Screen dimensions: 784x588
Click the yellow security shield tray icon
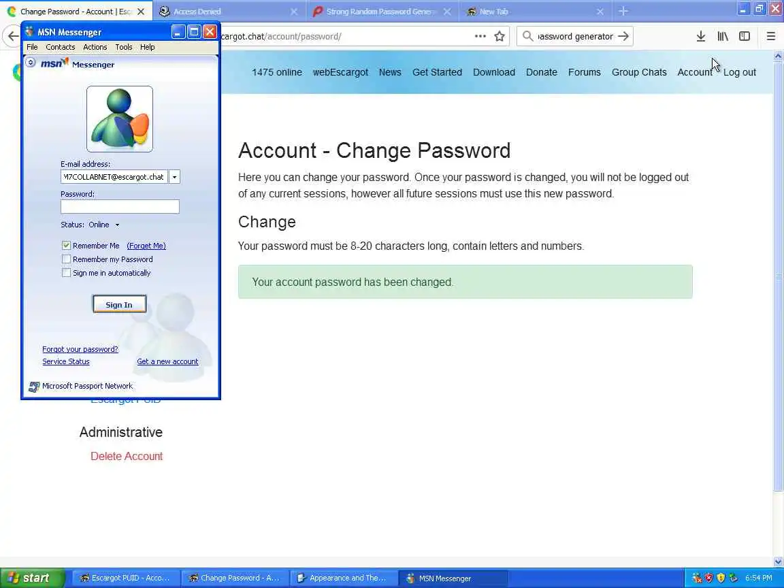tap(721, 578)
